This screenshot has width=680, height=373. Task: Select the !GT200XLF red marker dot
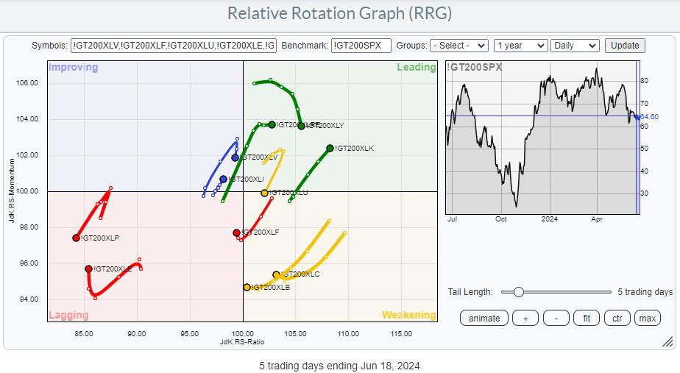(x=237, y=233)
